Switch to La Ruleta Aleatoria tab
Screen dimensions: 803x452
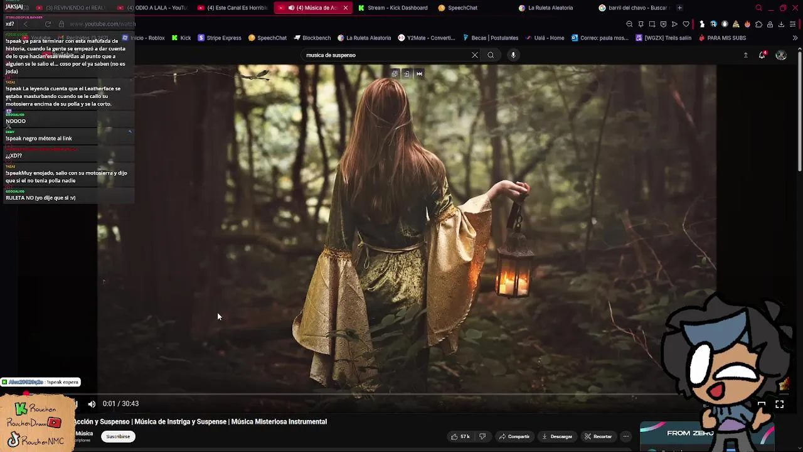point(553,8)
